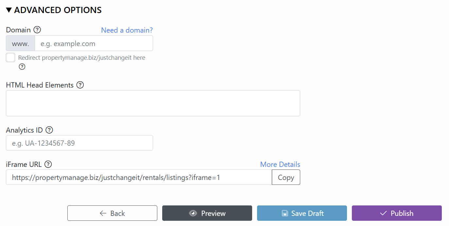The image size is (449, 226).
Task: Open the Analytics ID help icon
Action: 49,130
